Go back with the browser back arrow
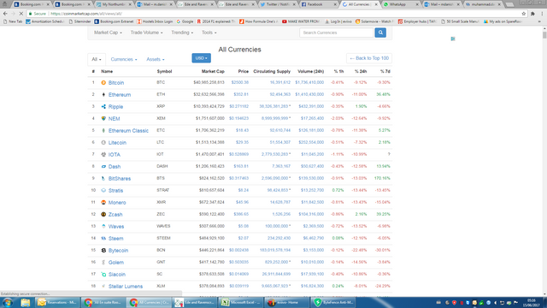This screenshot has width=547, height=308. pos(5,14)
